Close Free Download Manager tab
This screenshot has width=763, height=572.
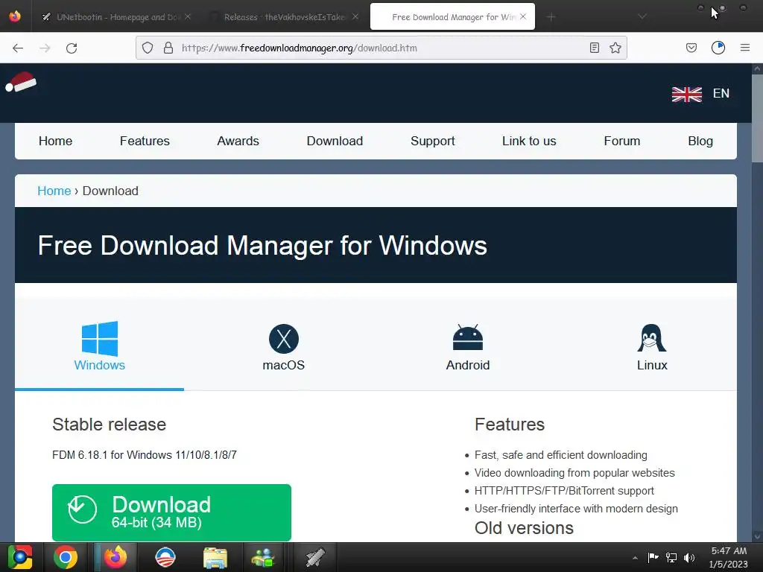(523, 16)
